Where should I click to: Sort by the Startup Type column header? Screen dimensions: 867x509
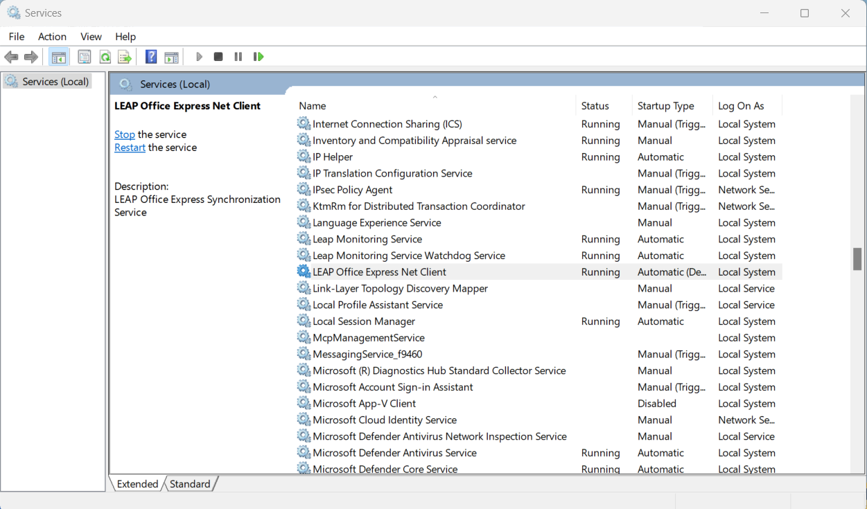pyautogui.click(x=665, y=106)
